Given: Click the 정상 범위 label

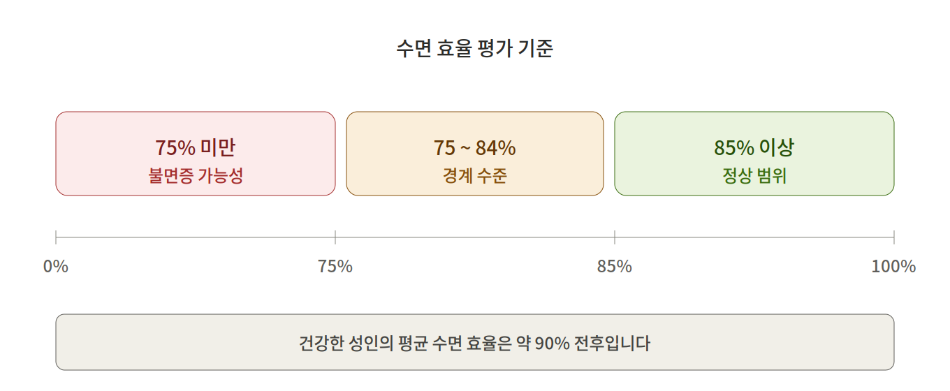Looking at the screenshot, I should [x=754, y=175].
